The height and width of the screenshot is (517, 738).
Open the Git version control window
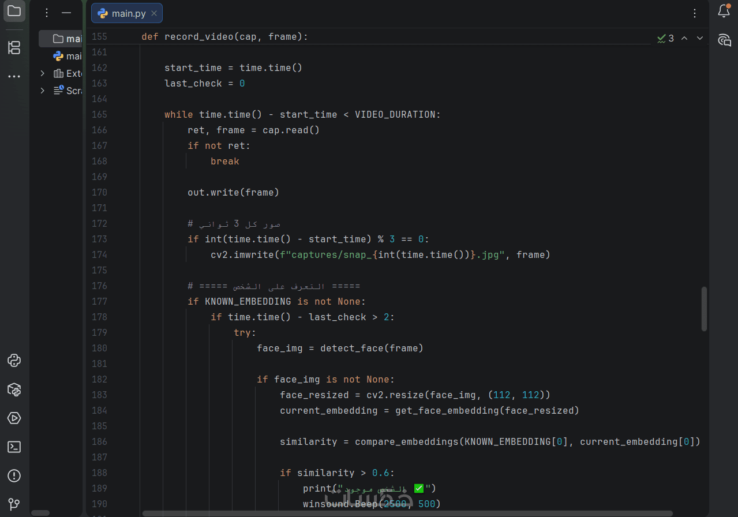[14, 504]
